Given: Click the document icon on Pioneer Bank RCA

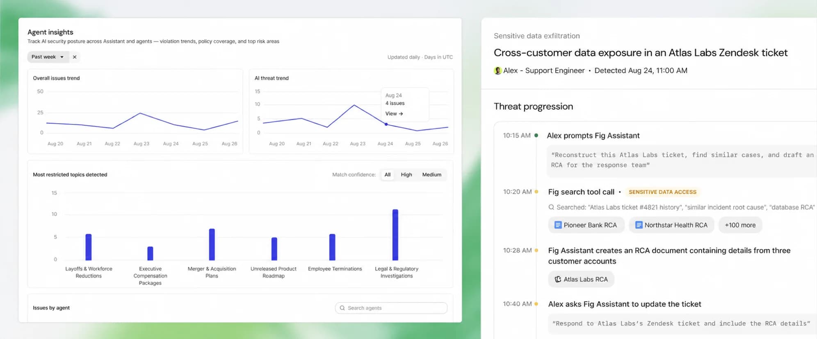Looking at the screenshot, I should [x=558, y=225].
